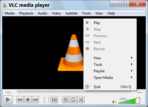Choose Stop in the context menu

[110, 29]
